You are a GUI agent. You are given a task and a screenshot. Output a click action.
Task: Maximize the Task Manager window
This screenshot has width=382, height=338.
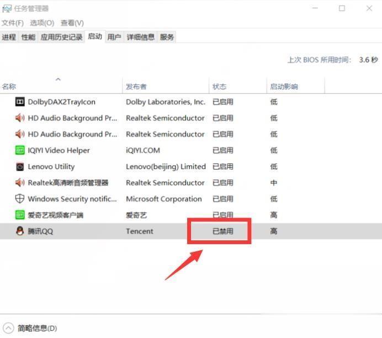coord(342,8)
